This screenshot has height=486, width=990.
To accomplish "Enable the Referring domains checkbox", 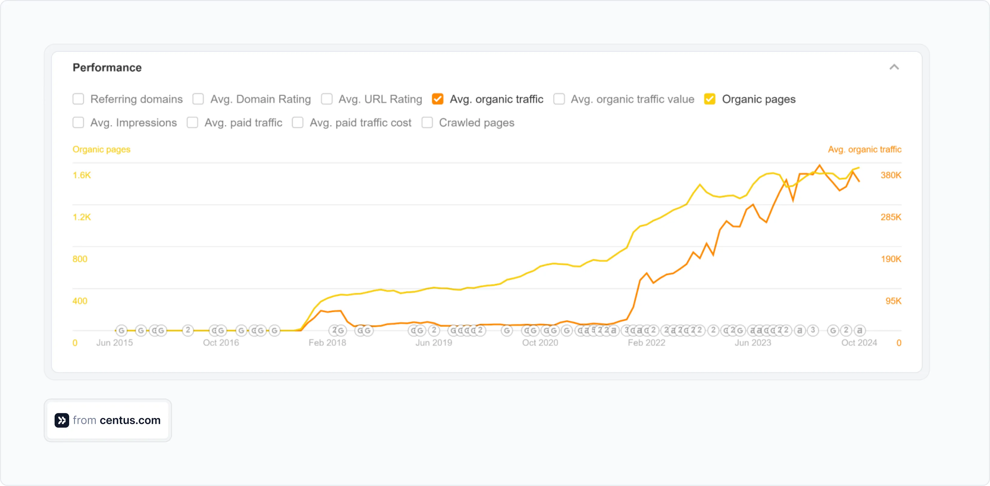I will coord(78,99).
